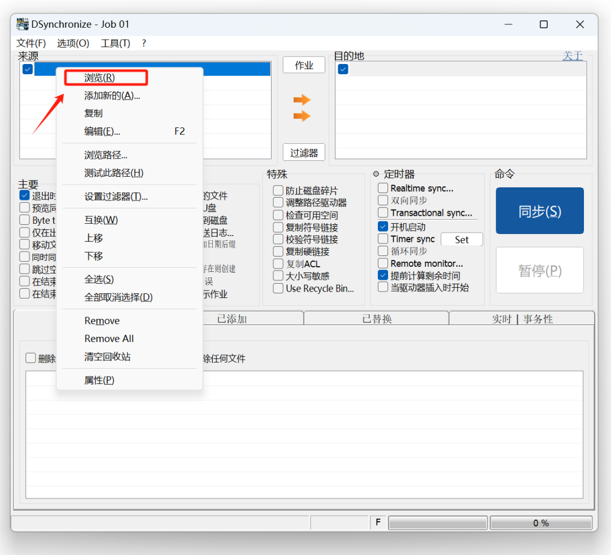Toggle the first destination row checkbox
611x555 pixels.
(343, 70)
